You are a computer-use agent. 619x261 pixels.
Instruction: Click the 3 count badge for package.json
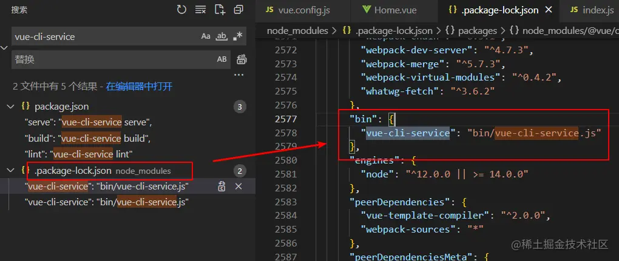point(240,107)
